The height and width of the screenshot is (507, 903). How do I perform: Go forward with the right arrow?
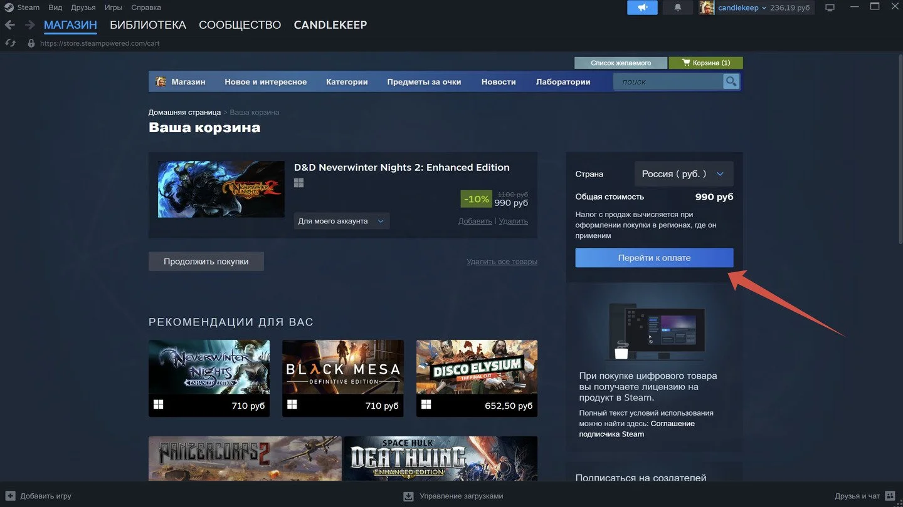(29, 25)
